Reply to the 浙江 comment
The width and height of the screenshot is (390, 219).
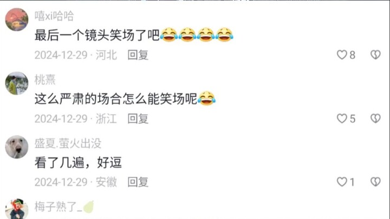pos(138,118)
